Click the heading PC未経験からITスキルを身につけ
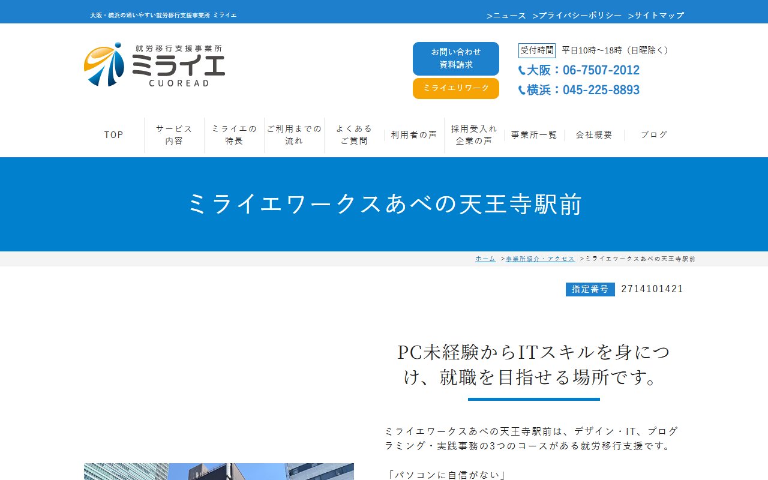Image resolution: width=768 pixels, height=480 pixels. click(533, 364)
